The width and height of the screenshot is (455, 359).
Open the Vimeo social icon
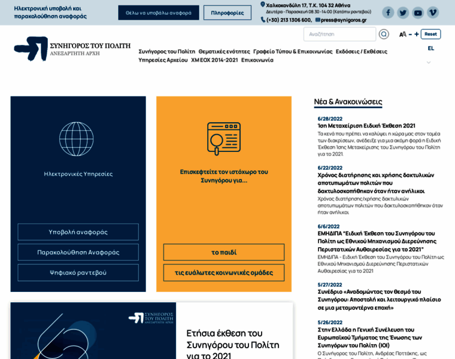[433, 13]
